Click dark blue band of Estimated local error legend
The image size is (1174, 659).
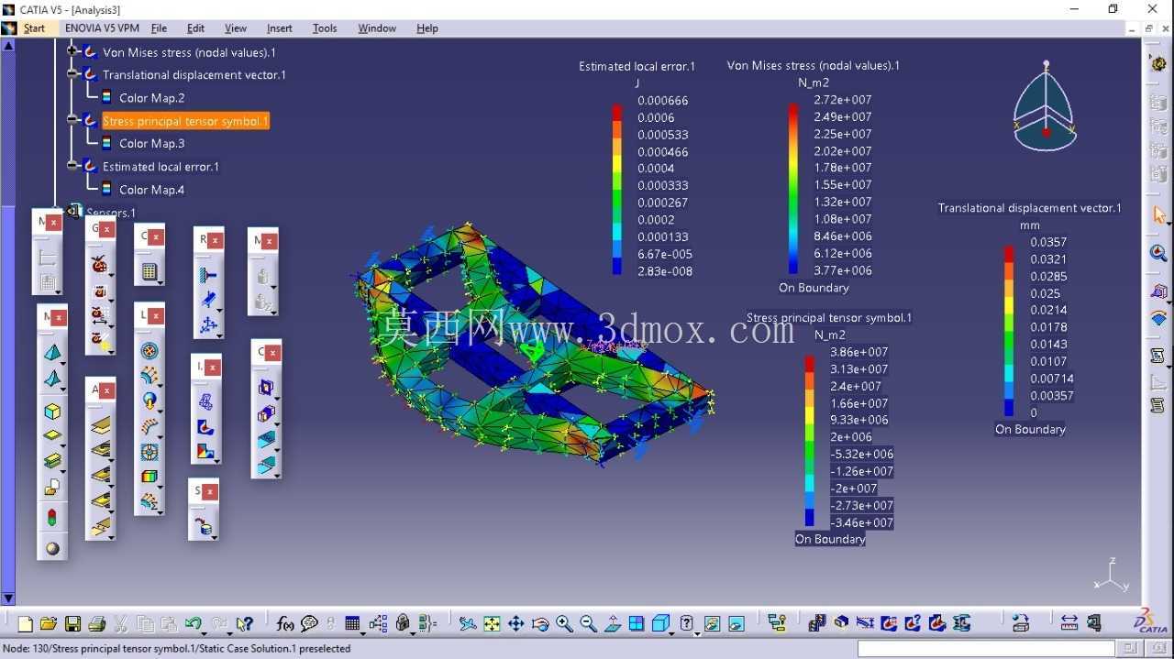617,267
